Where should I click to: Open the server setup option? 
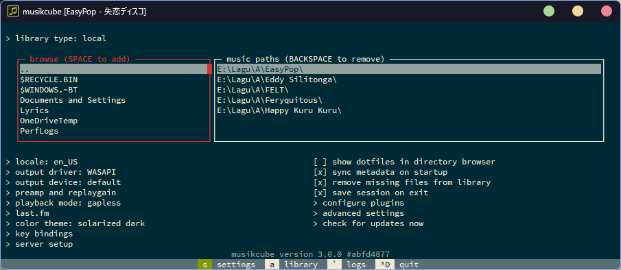click(x=39, y=244)
